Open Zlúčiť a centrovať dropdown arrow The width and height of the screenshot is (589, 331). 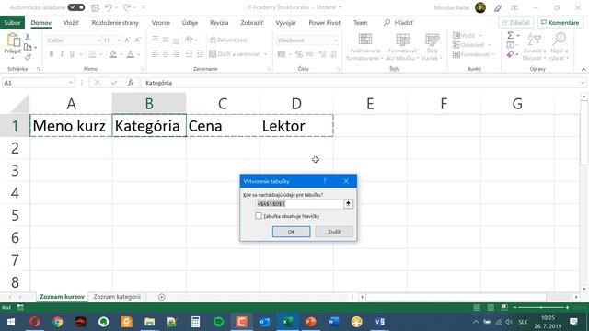point(265,54)
